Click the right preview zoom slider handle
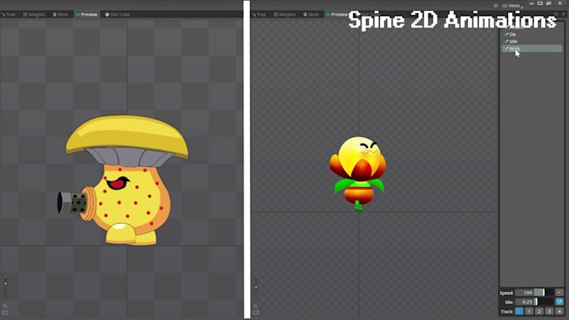The height and width of the screenshot is (320, 569). coord(256,287)
